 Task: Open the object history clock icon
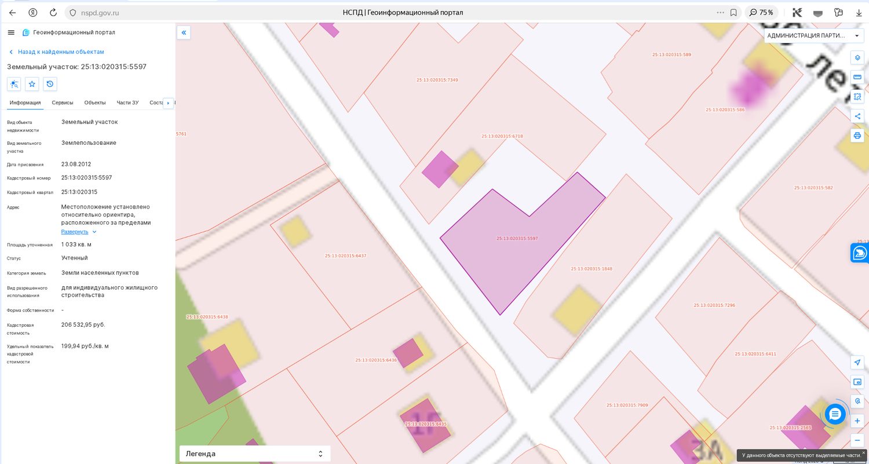pyautogui.click(x=50, y=84)
